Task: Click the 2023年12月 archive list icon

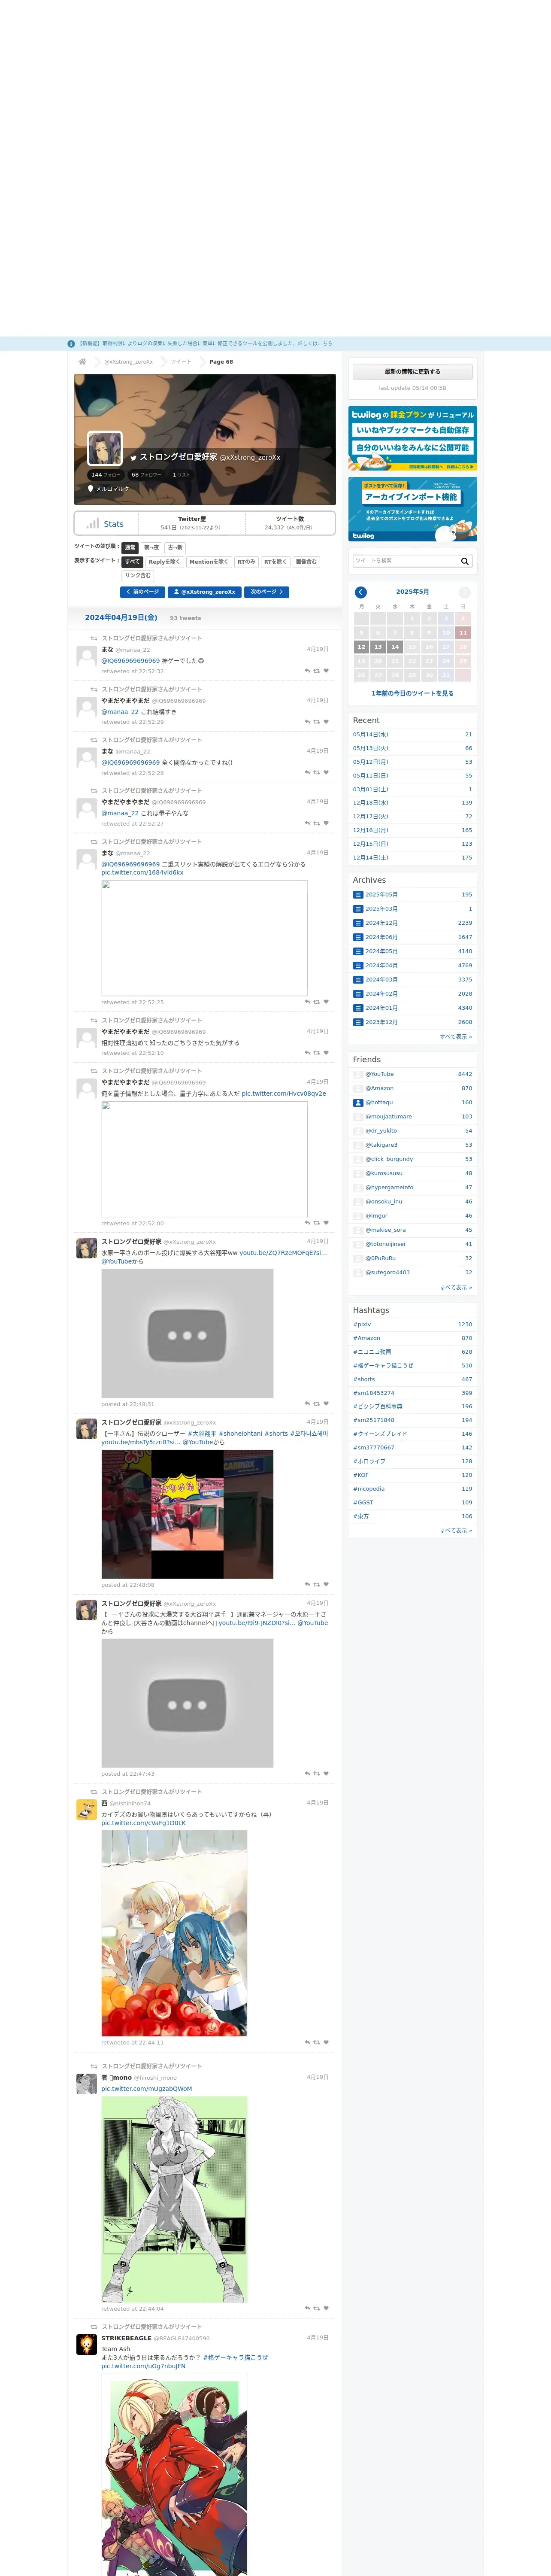Action: tap(358, 1022)
